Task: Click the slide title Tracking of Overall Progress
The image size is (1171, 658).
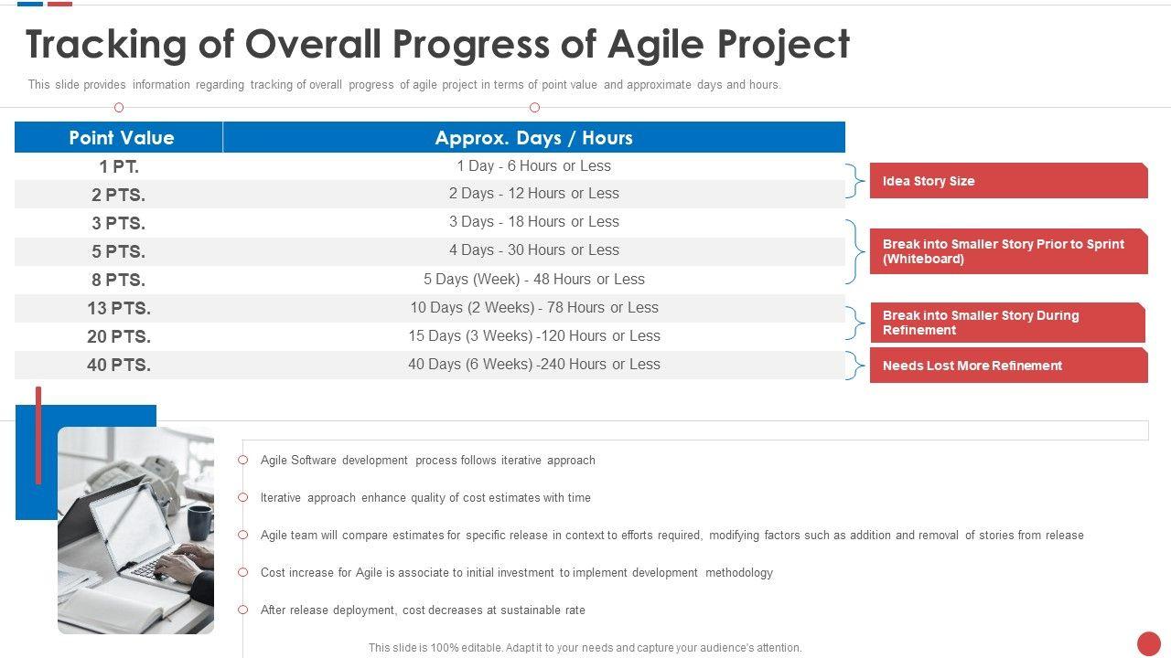Action: 437,44
